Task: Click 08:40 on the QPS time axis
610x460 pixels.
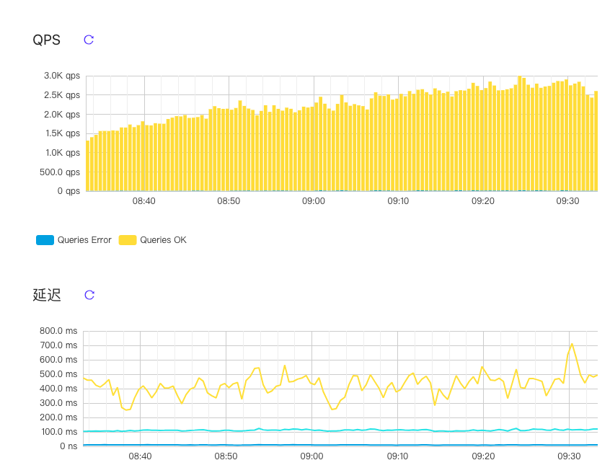Action: (x=144, y=201)
